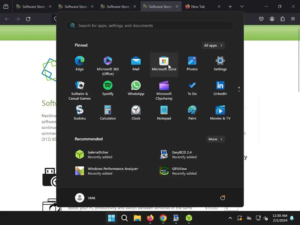This screenshot has height=225, width=300.
Task: Launch Paint
Action: point(192,113)
